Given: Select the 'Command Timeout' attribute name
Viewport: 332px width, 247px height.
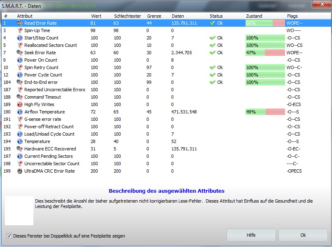Looking at the screenshot, I should point(42,97).
